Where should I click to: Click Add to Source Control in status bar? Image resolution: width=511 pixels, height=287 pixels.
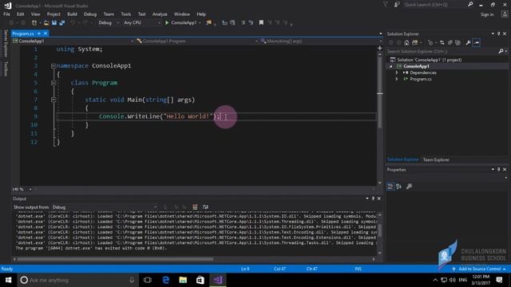point(479,269)
